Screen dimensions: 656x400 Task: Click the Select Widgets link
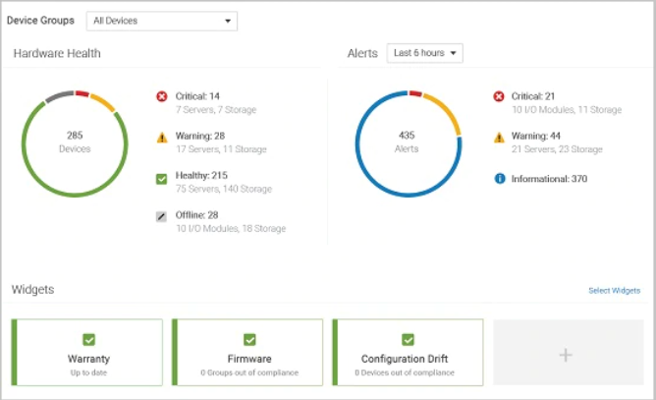pyautogui.click(x=614, y=291)
